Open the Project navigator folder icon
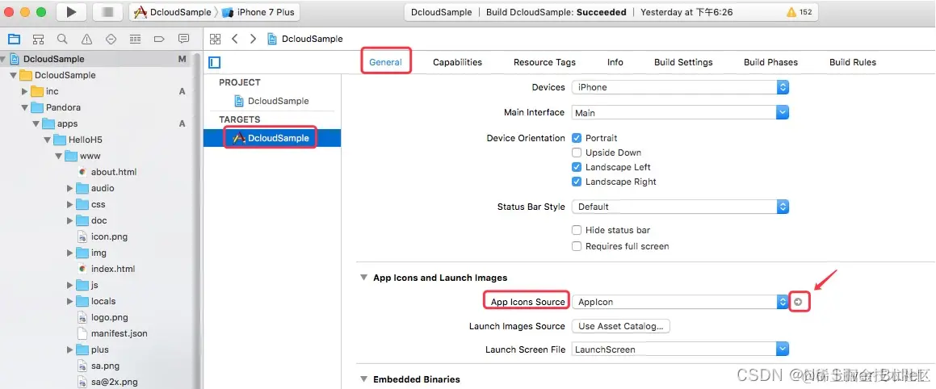This screenshot has height=389, width=936. point(15,40)
